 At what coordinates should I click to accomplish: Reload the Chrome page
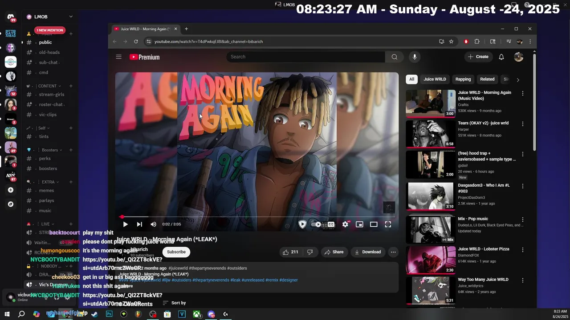(136, 41)
